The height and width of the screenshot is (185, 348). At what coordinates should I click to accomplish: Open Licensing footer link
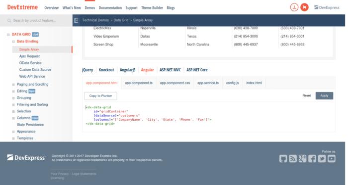[58, 178]
